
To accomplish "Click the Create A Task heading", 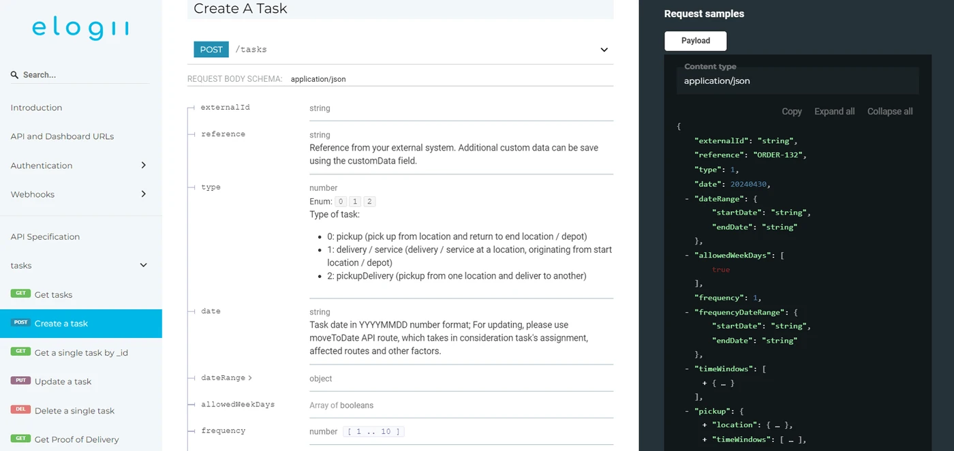I will (241, 8).
